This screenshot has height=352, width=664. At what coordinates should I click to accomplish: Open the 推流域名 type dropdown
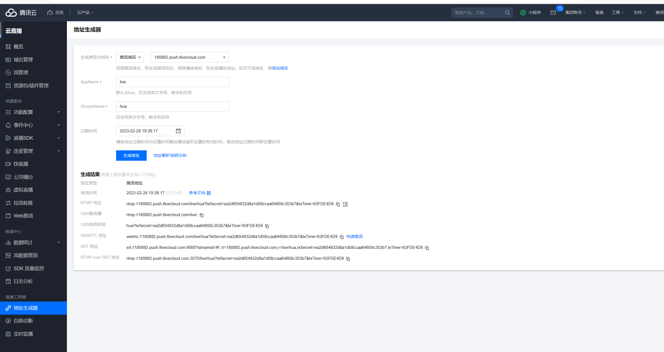pos(130,57)
